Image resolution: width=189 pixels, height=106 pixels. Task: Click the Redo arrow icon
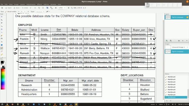[31, 8]
